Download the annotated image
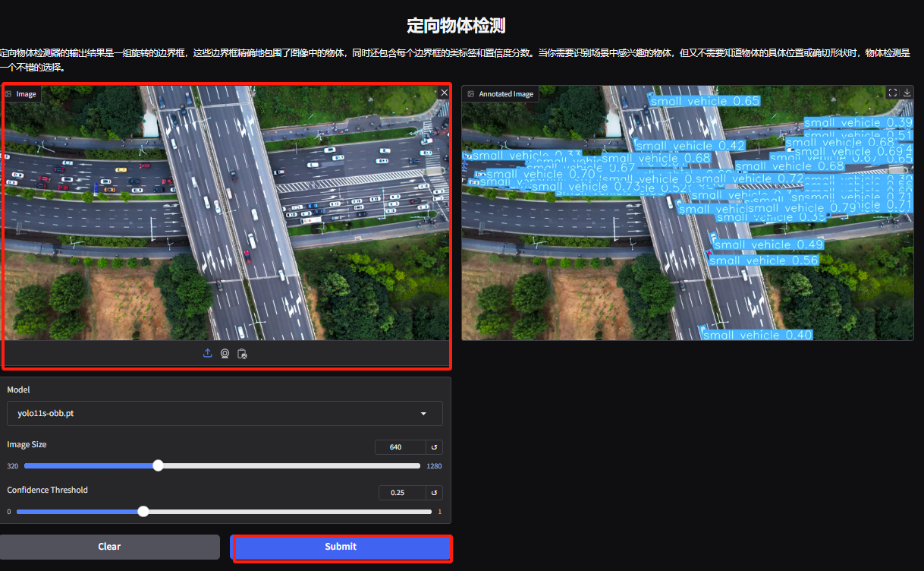The image size is (924, 571). click(x=907, y=93)
